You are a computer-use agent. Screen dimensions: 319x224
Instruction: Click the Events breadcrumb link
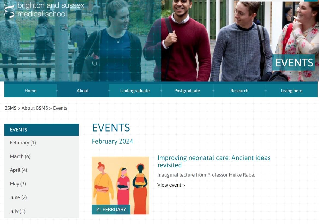pyautogui.click(x=60, y=108)
